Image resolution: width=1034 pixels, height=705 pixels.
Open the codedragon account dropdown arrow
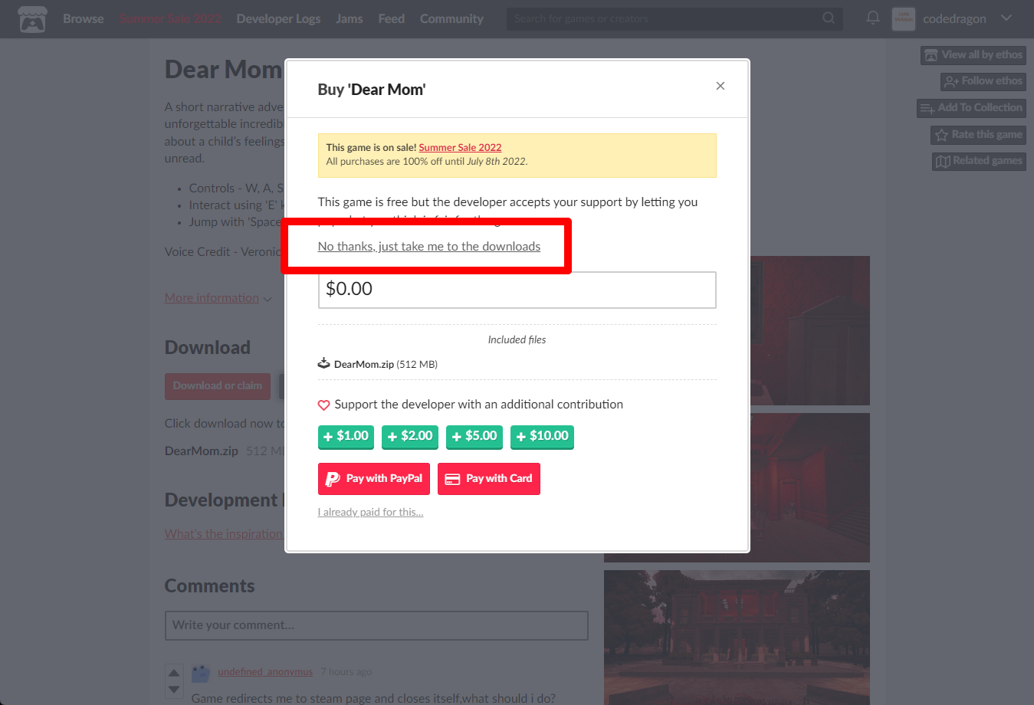(1006, 18)
